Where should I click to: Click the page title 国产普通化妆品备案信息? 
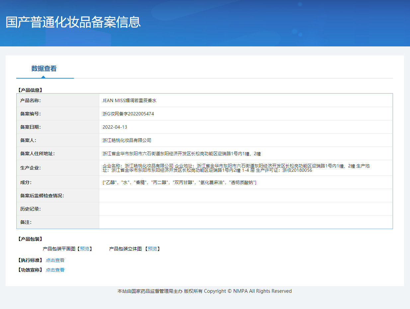(73, 22)
